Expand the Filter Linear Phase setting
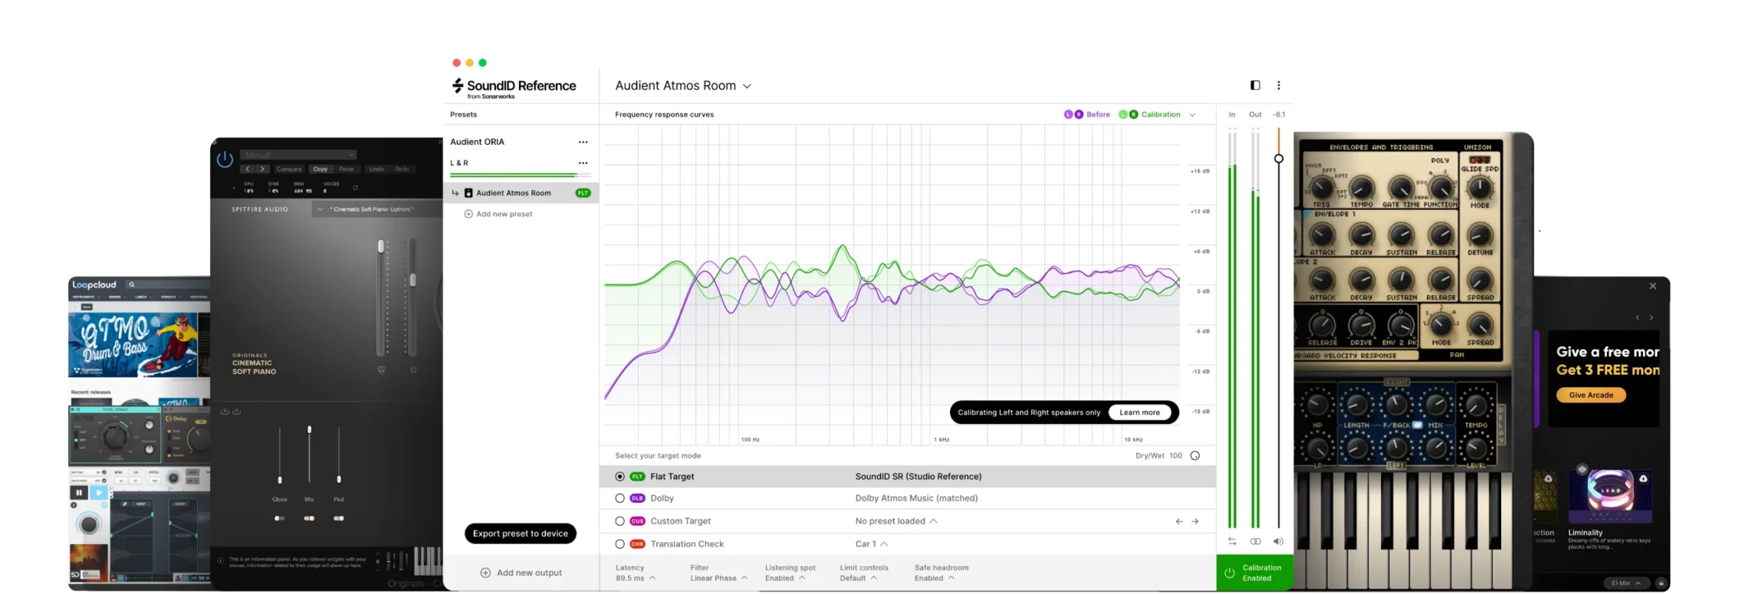 click(718, 573)
